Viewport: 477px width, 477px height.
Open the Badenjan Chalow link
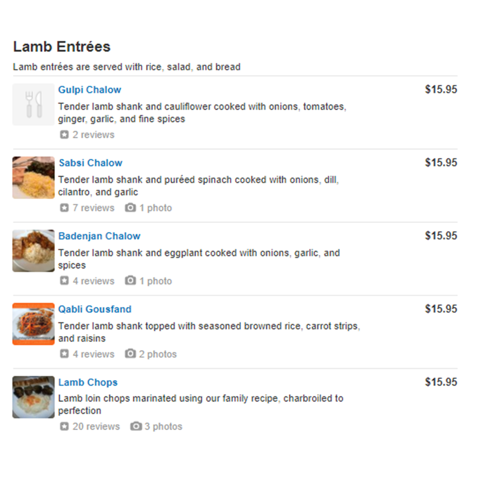[99, 236]
